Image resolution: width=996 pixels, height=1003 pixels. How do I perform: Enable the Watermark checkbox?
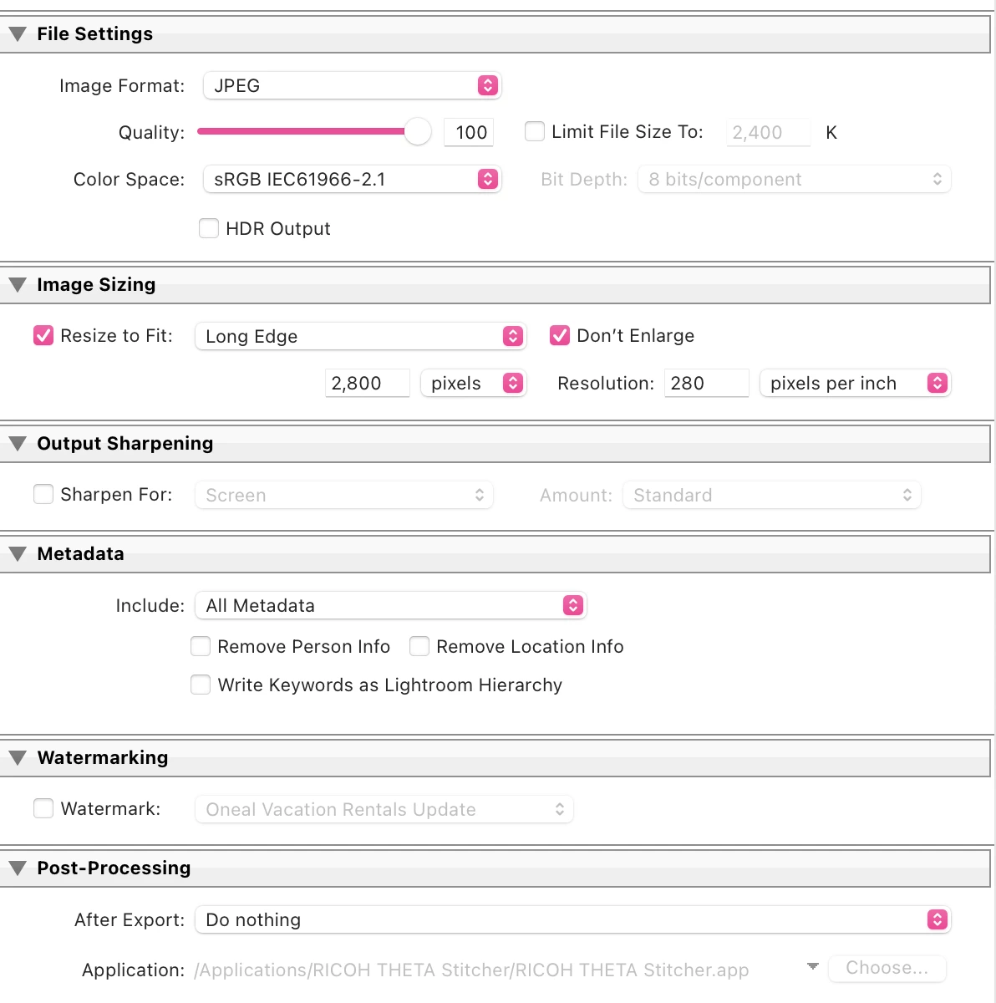43,808
